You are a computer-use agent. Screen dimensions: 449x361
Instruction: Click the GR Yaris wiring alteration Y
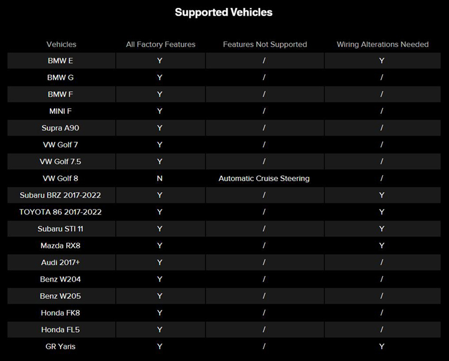[382, 346]
